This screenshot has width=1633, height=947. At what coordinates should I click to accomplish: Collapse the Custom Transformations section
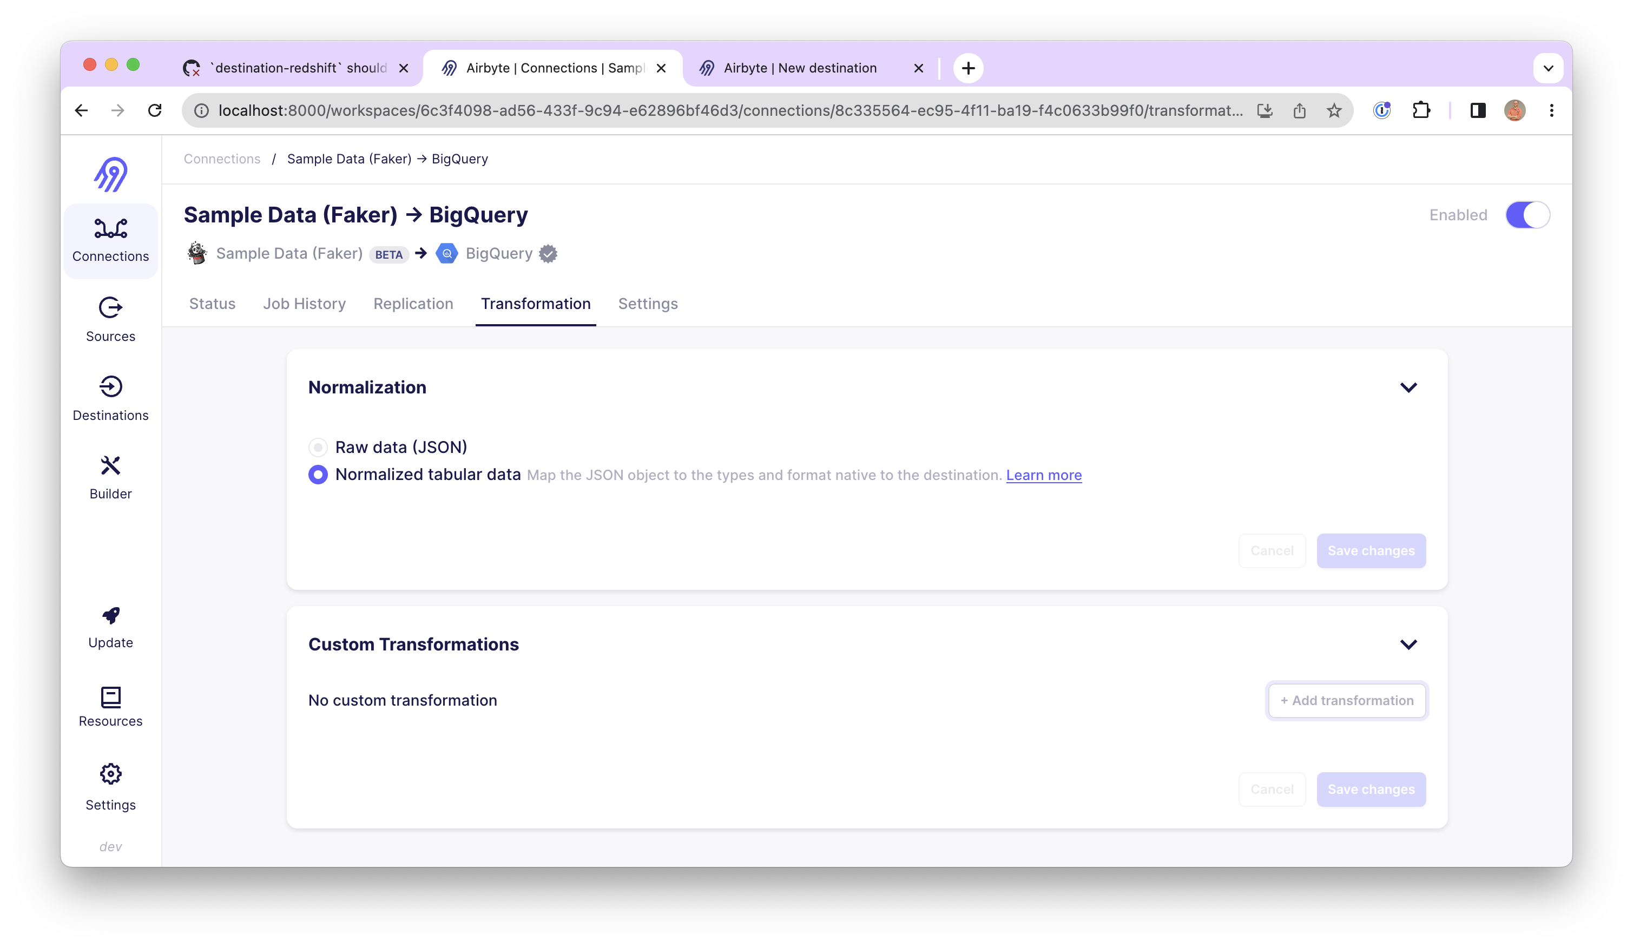[1407, 645]
